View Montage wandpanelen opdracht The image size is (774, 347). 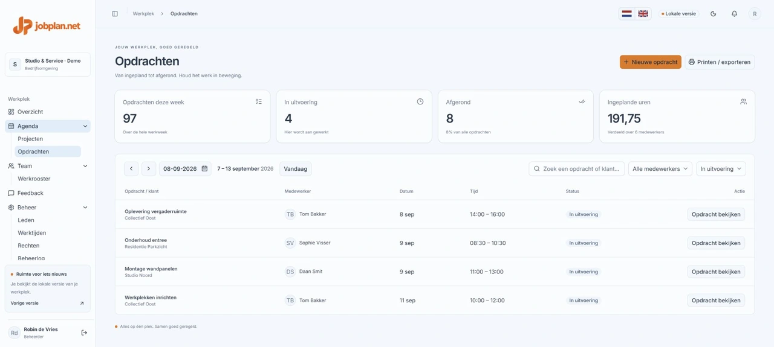click(716, 272)
